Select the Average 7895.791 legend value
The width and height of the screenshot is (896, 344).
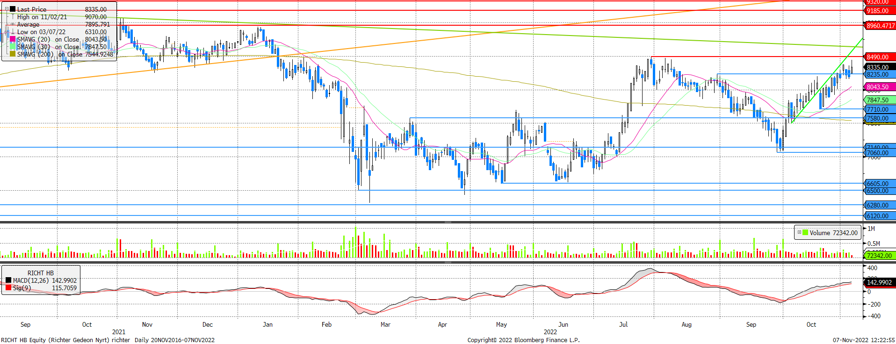(x=97, y=24)
